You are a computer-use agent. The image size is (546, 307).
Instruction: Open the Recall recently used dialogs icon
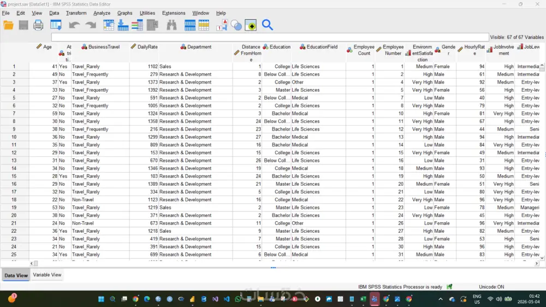(x=56, y=25)
